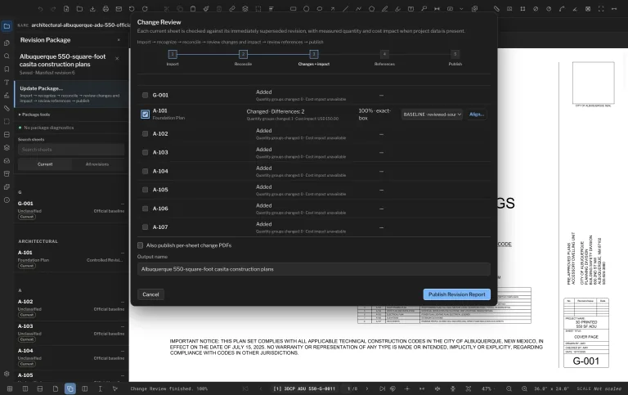628x395 pixels.
Task: Go to step 1 Import
Action: [x=173, y=54]
